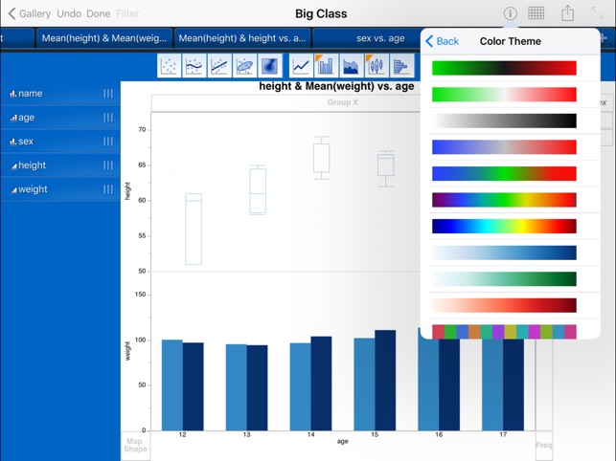Select the line of fit chart icon
Screen dimensions: 616x461
219,66
